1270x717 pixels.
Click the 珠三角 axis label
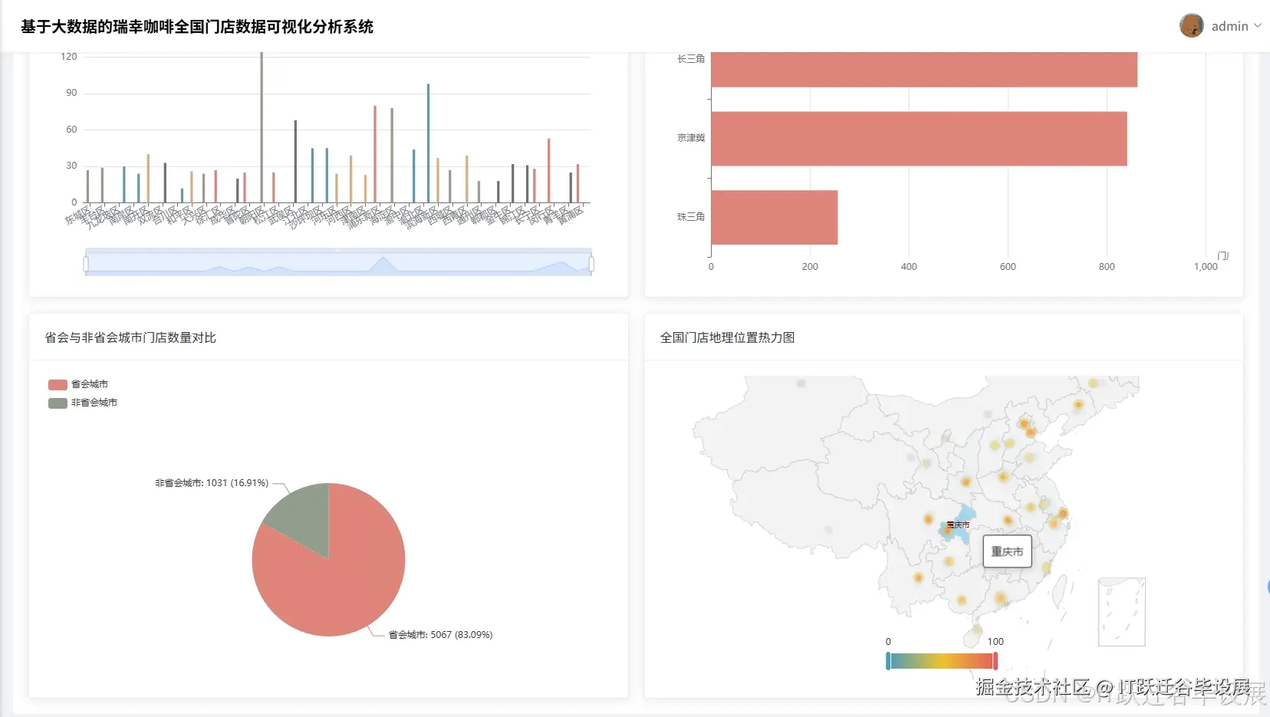click(x=690, y=217)
